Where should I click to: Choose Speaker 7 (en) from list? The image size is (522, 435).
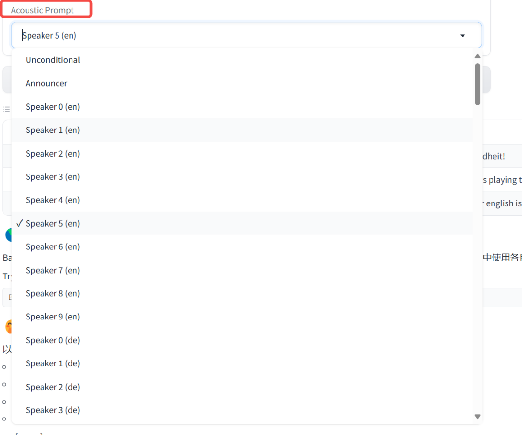pos(53,270)
